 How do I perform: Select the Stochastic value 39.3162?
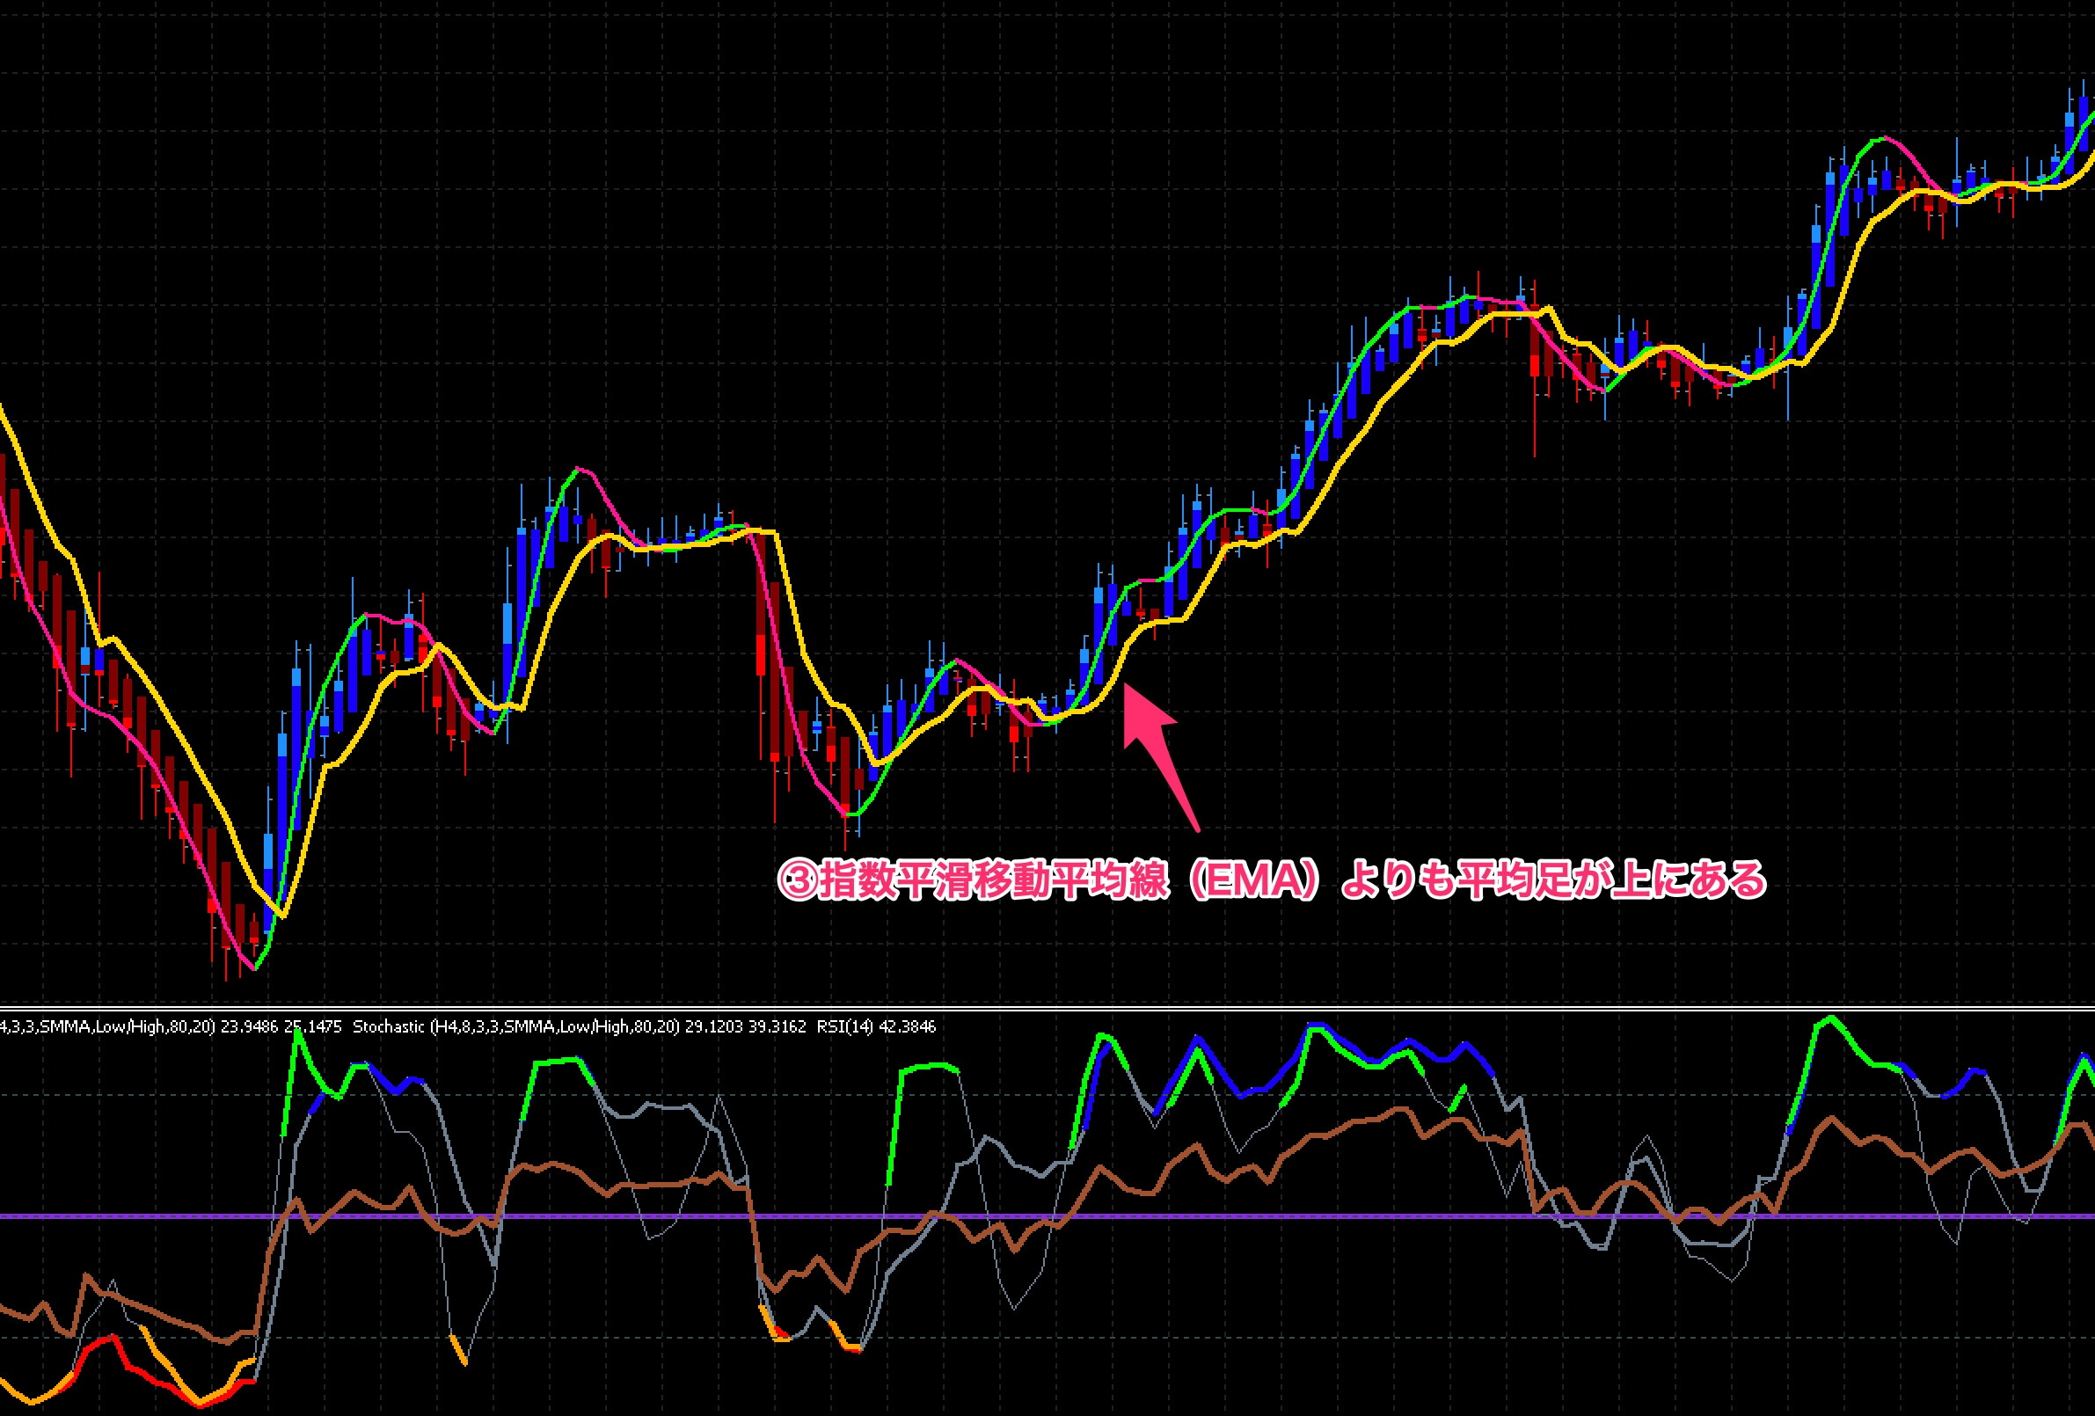pos(777,1026)
